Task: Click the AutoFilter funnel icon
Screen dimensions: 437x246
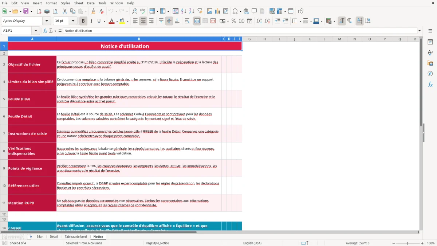Action: coord(200,11)
